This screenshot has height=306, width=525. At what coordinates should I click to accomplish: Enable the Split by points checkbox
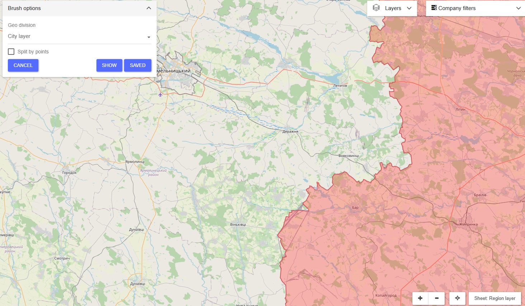click(x=11, y=52)
